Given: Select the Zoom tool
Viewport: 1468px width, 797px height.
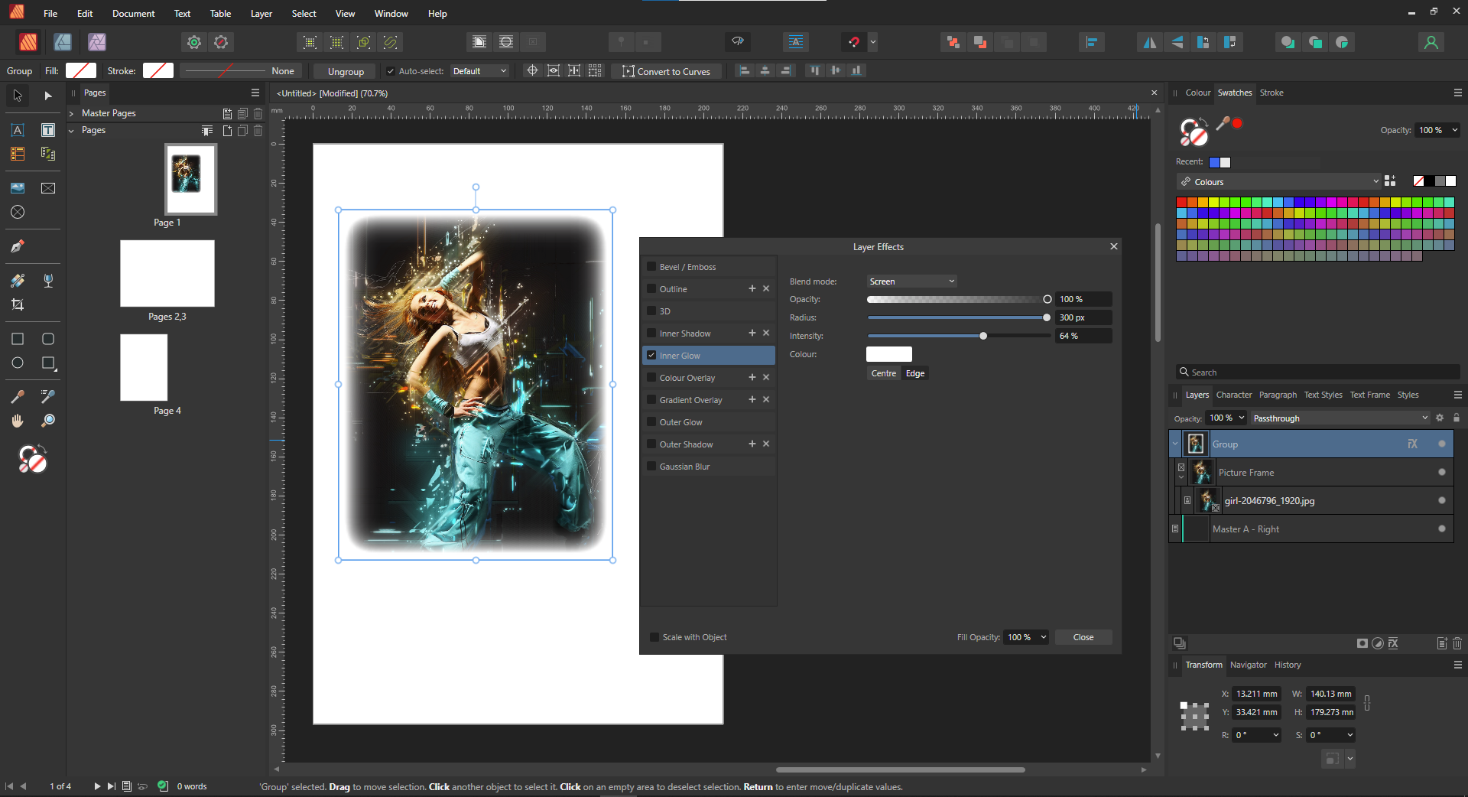Looking at the screenshot, I should 48,420.
